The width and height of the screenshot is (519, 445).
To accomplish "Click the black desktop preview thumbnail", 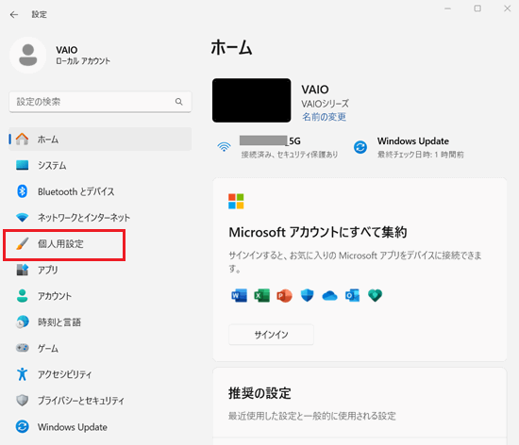I will click(252, 100).
